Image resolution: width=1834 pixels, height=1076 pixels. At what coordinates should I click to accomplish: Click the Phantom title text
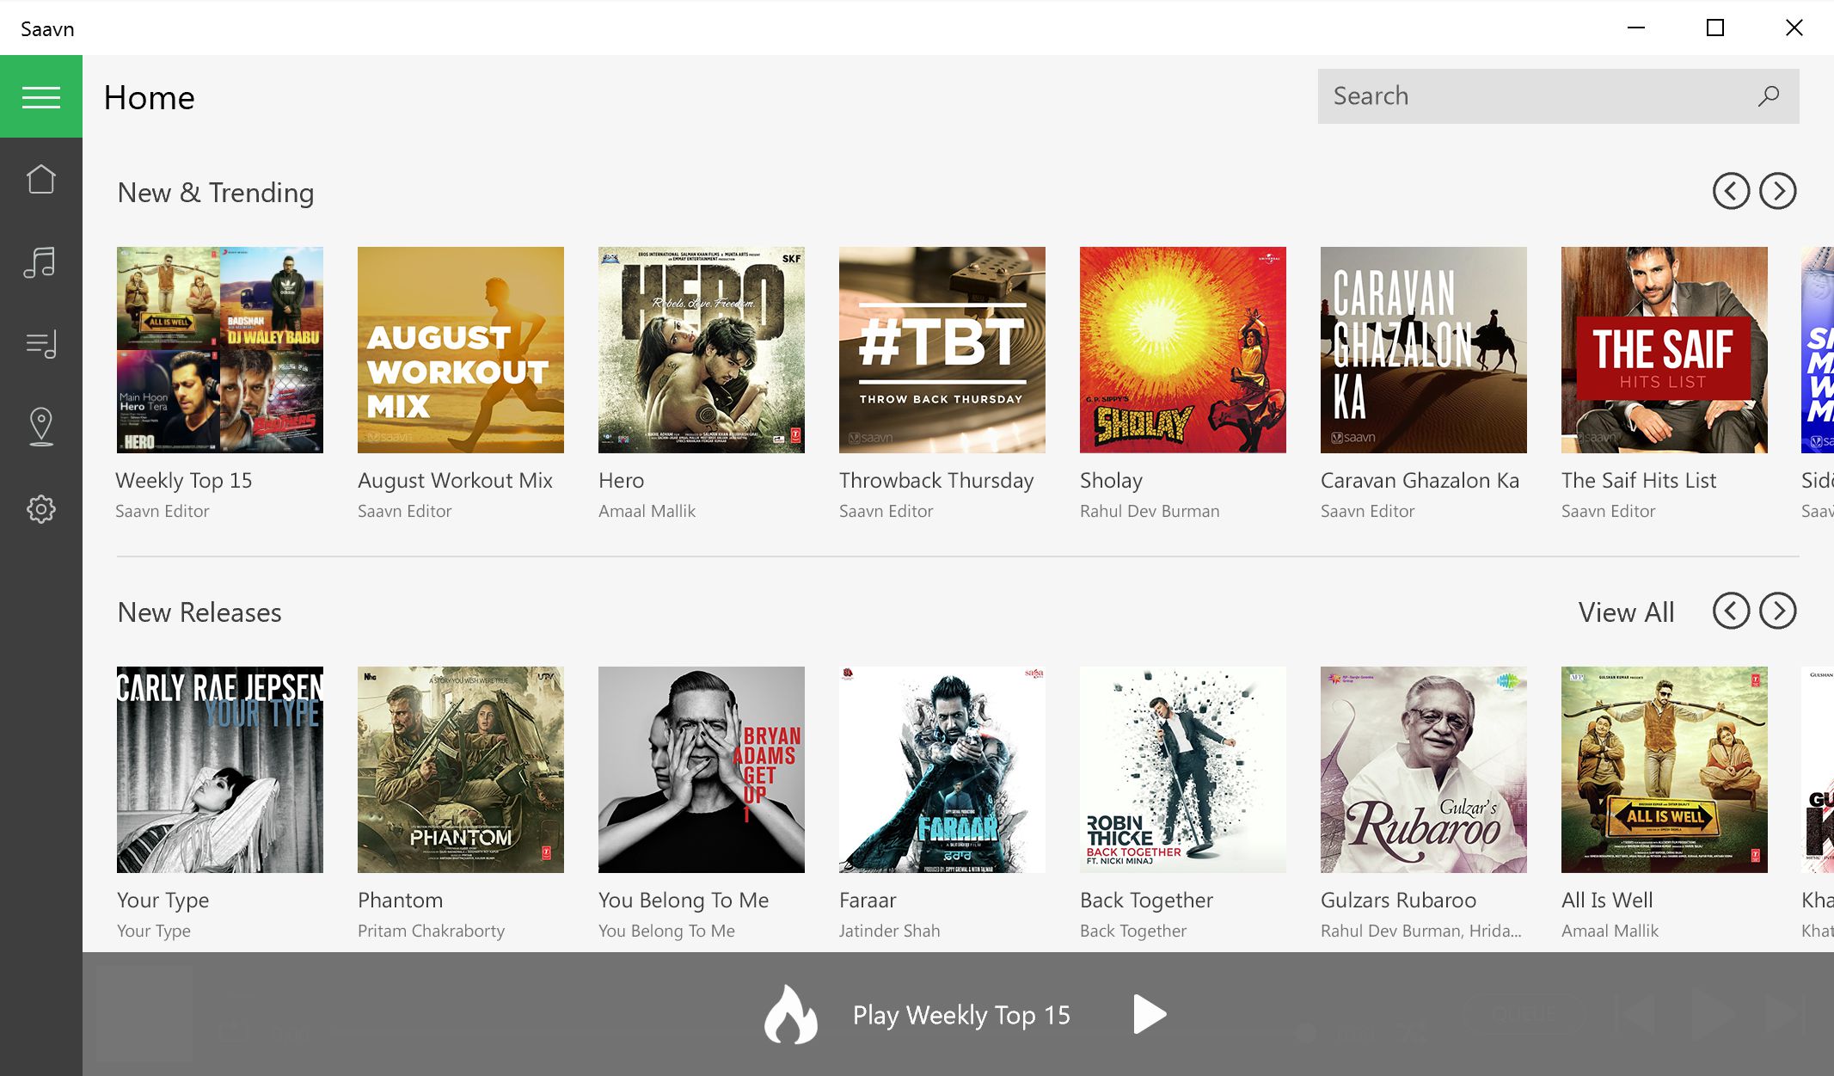(400, 901)
